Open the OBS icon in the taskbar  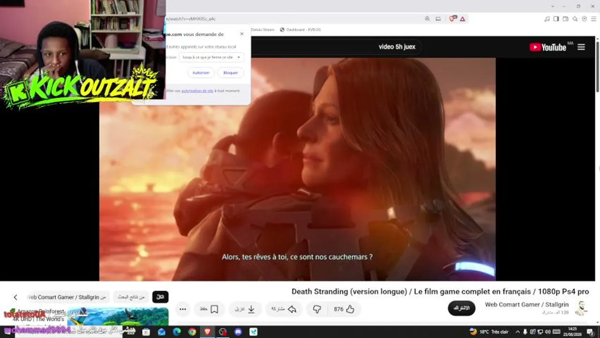pos(223,332)
